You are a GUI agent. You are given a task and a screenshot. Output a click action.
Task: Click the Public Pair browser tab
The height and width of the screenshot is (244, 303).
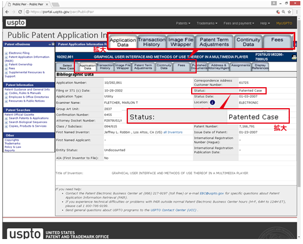pos(28,4)
